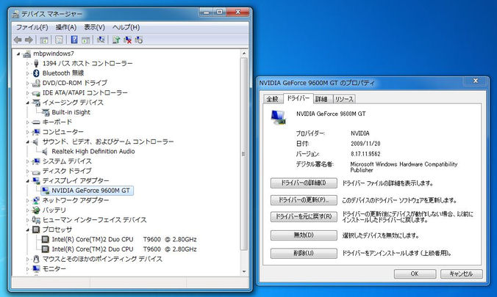Screen dimensions: 497x297
Task: Click the 削除(U) button
Action: click(304, 253)
